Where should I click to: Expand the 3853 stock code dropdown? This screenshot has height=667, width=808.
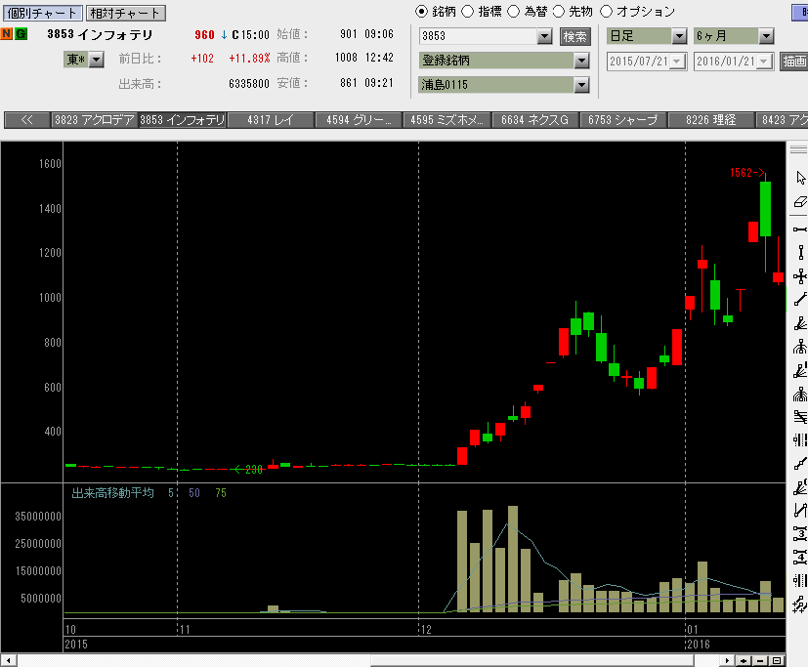point(544,36)
